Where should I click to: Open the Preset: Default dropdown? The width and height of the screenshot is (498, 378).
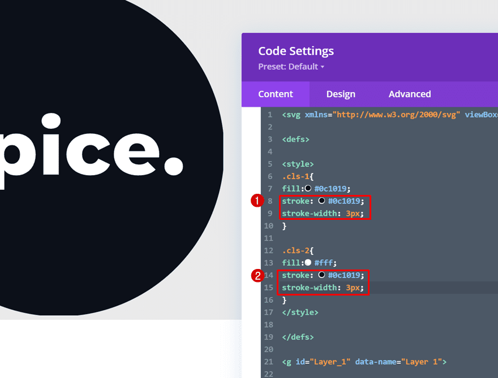click(x=291, y=67)
